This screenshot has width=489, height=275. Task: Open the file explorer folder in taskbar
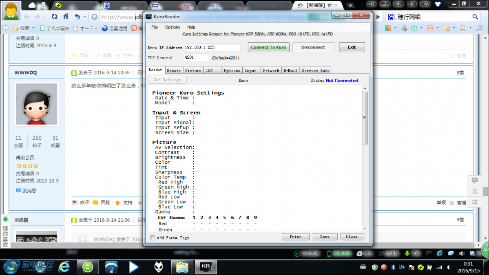tap(182, 267)
